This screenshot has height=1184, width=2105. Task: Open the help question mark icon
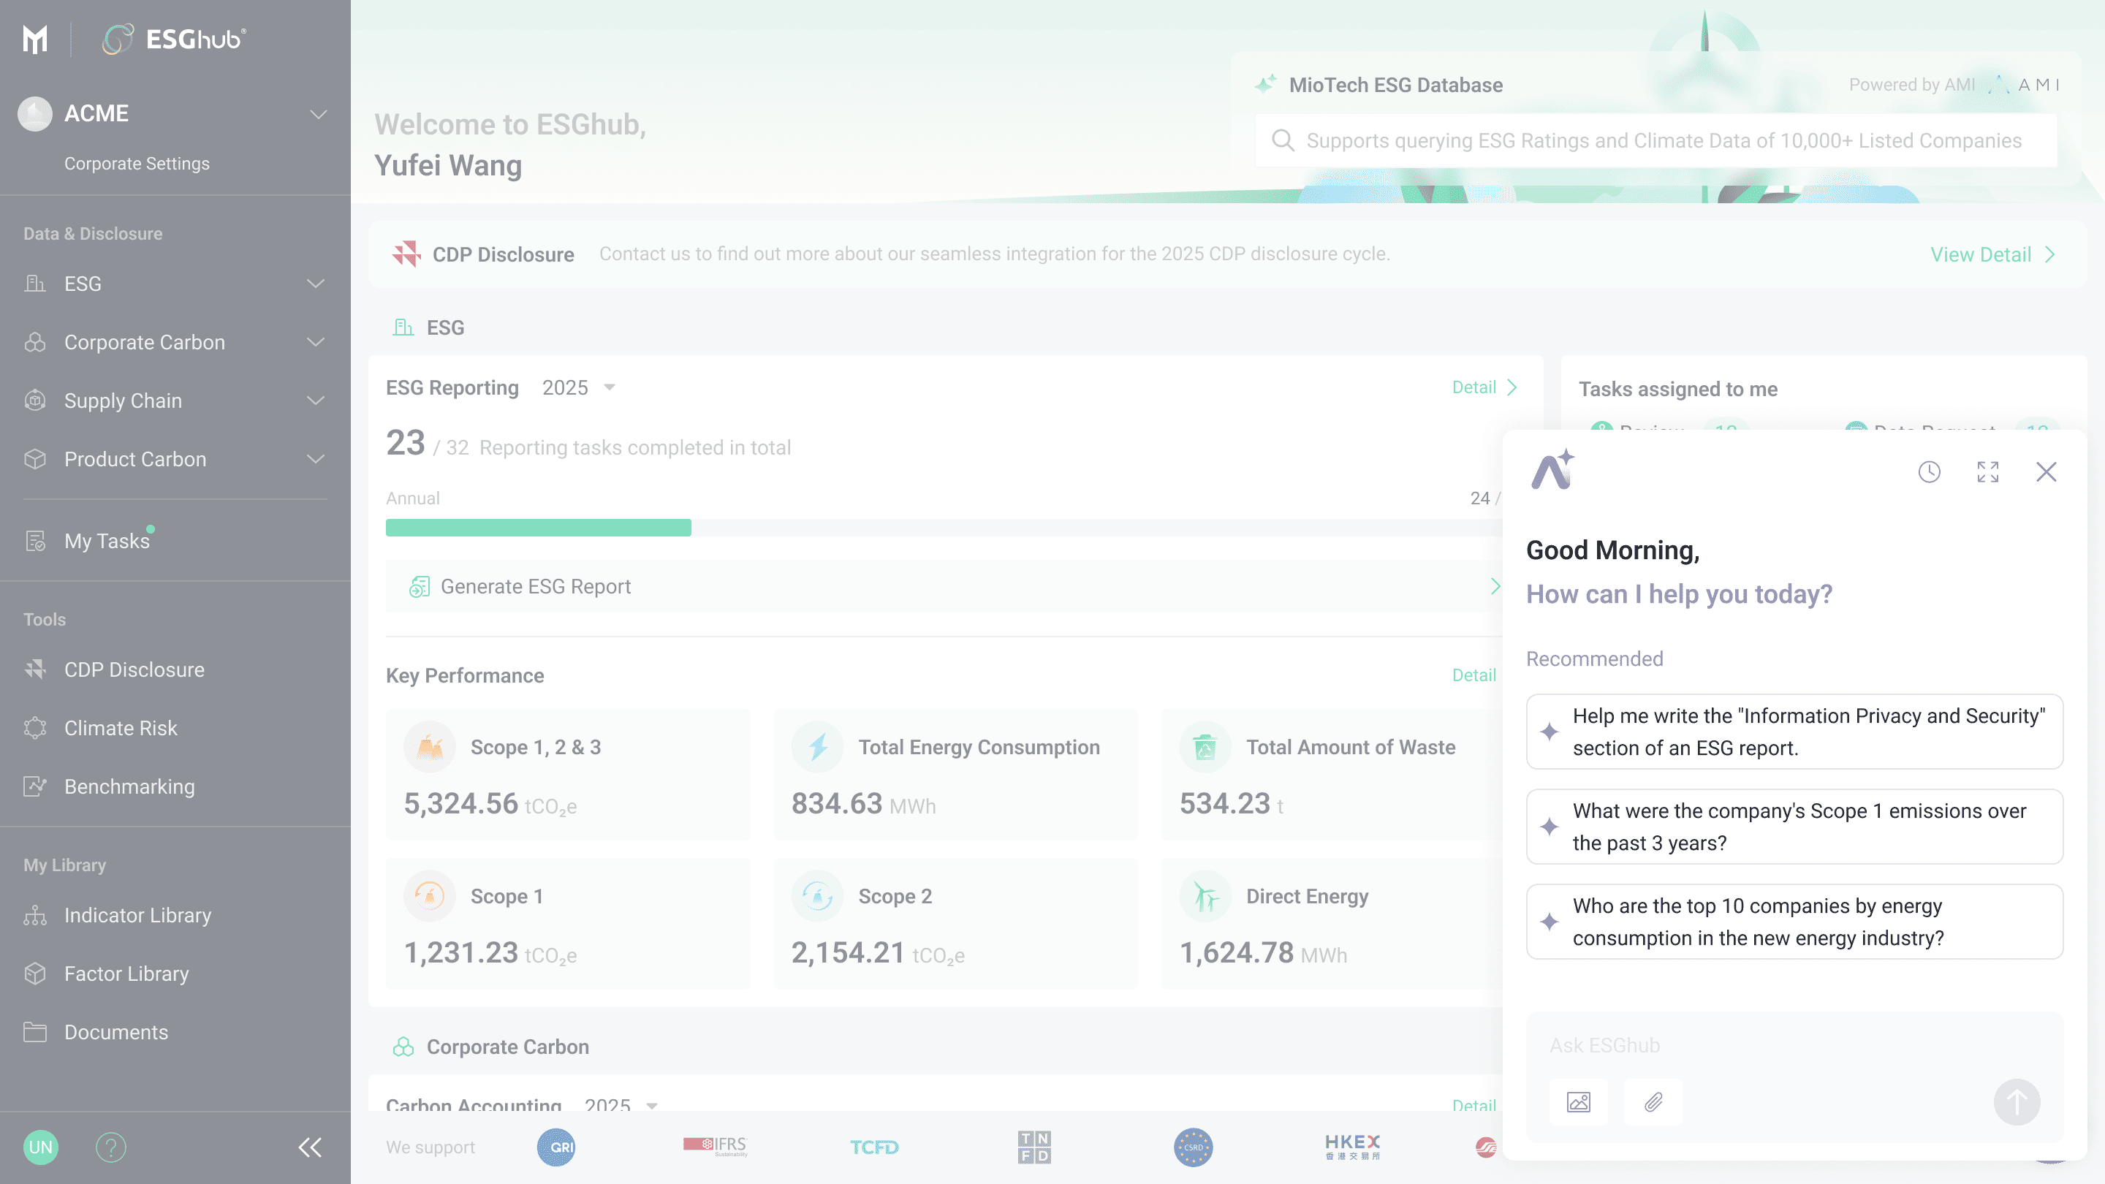click(x=111, y=1148)
